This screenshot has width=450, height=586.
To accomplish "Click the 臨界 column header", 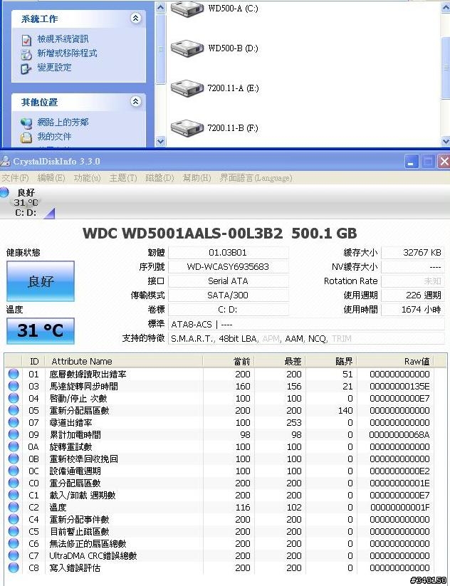I will [x=331, y=362].
